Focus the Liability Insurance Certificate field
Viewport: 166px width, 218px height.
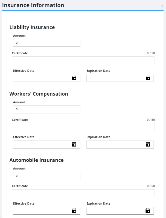(83, 60)
